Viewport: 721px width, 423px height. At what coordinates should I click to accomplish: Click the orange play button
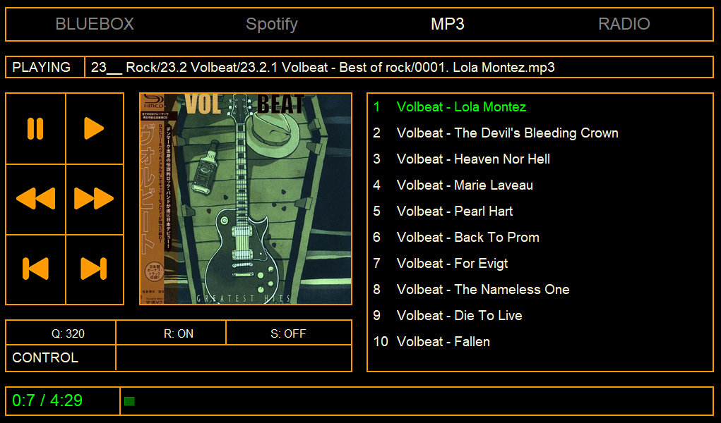point(94,128)
